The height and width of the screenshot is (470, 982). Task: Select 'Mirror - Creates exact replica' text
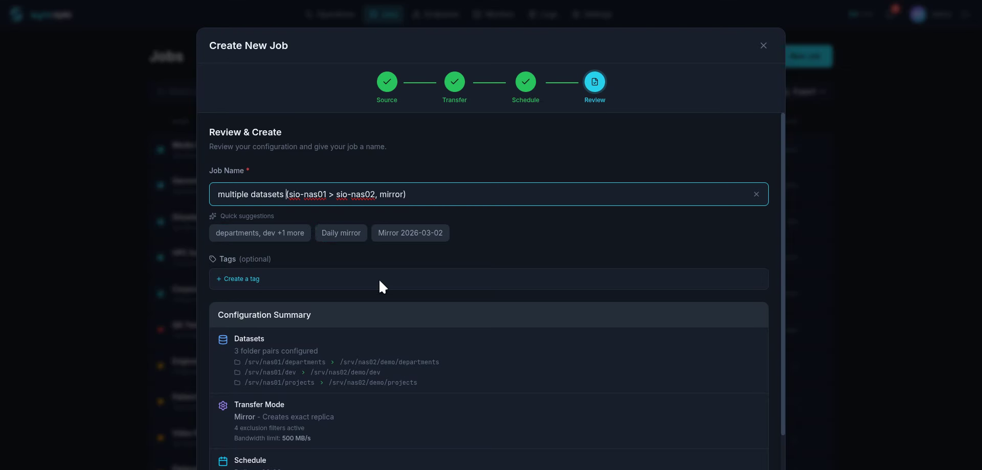pyautogui.click(x=284, y=417)
